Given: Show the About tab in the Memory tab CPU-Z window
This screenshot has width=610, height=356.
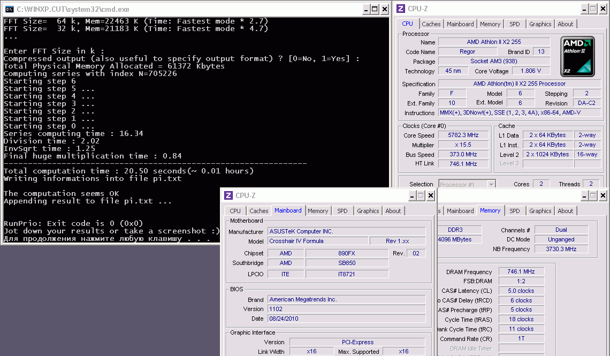Looking at the screenshot, I should (x=565, y=211).
